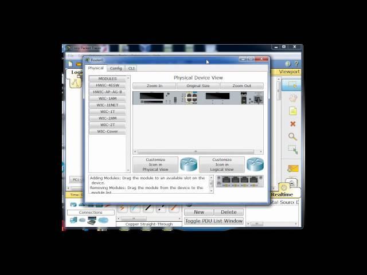367x275 pixels.
Task: Select WIC-2T module
Action: point(107,125)
